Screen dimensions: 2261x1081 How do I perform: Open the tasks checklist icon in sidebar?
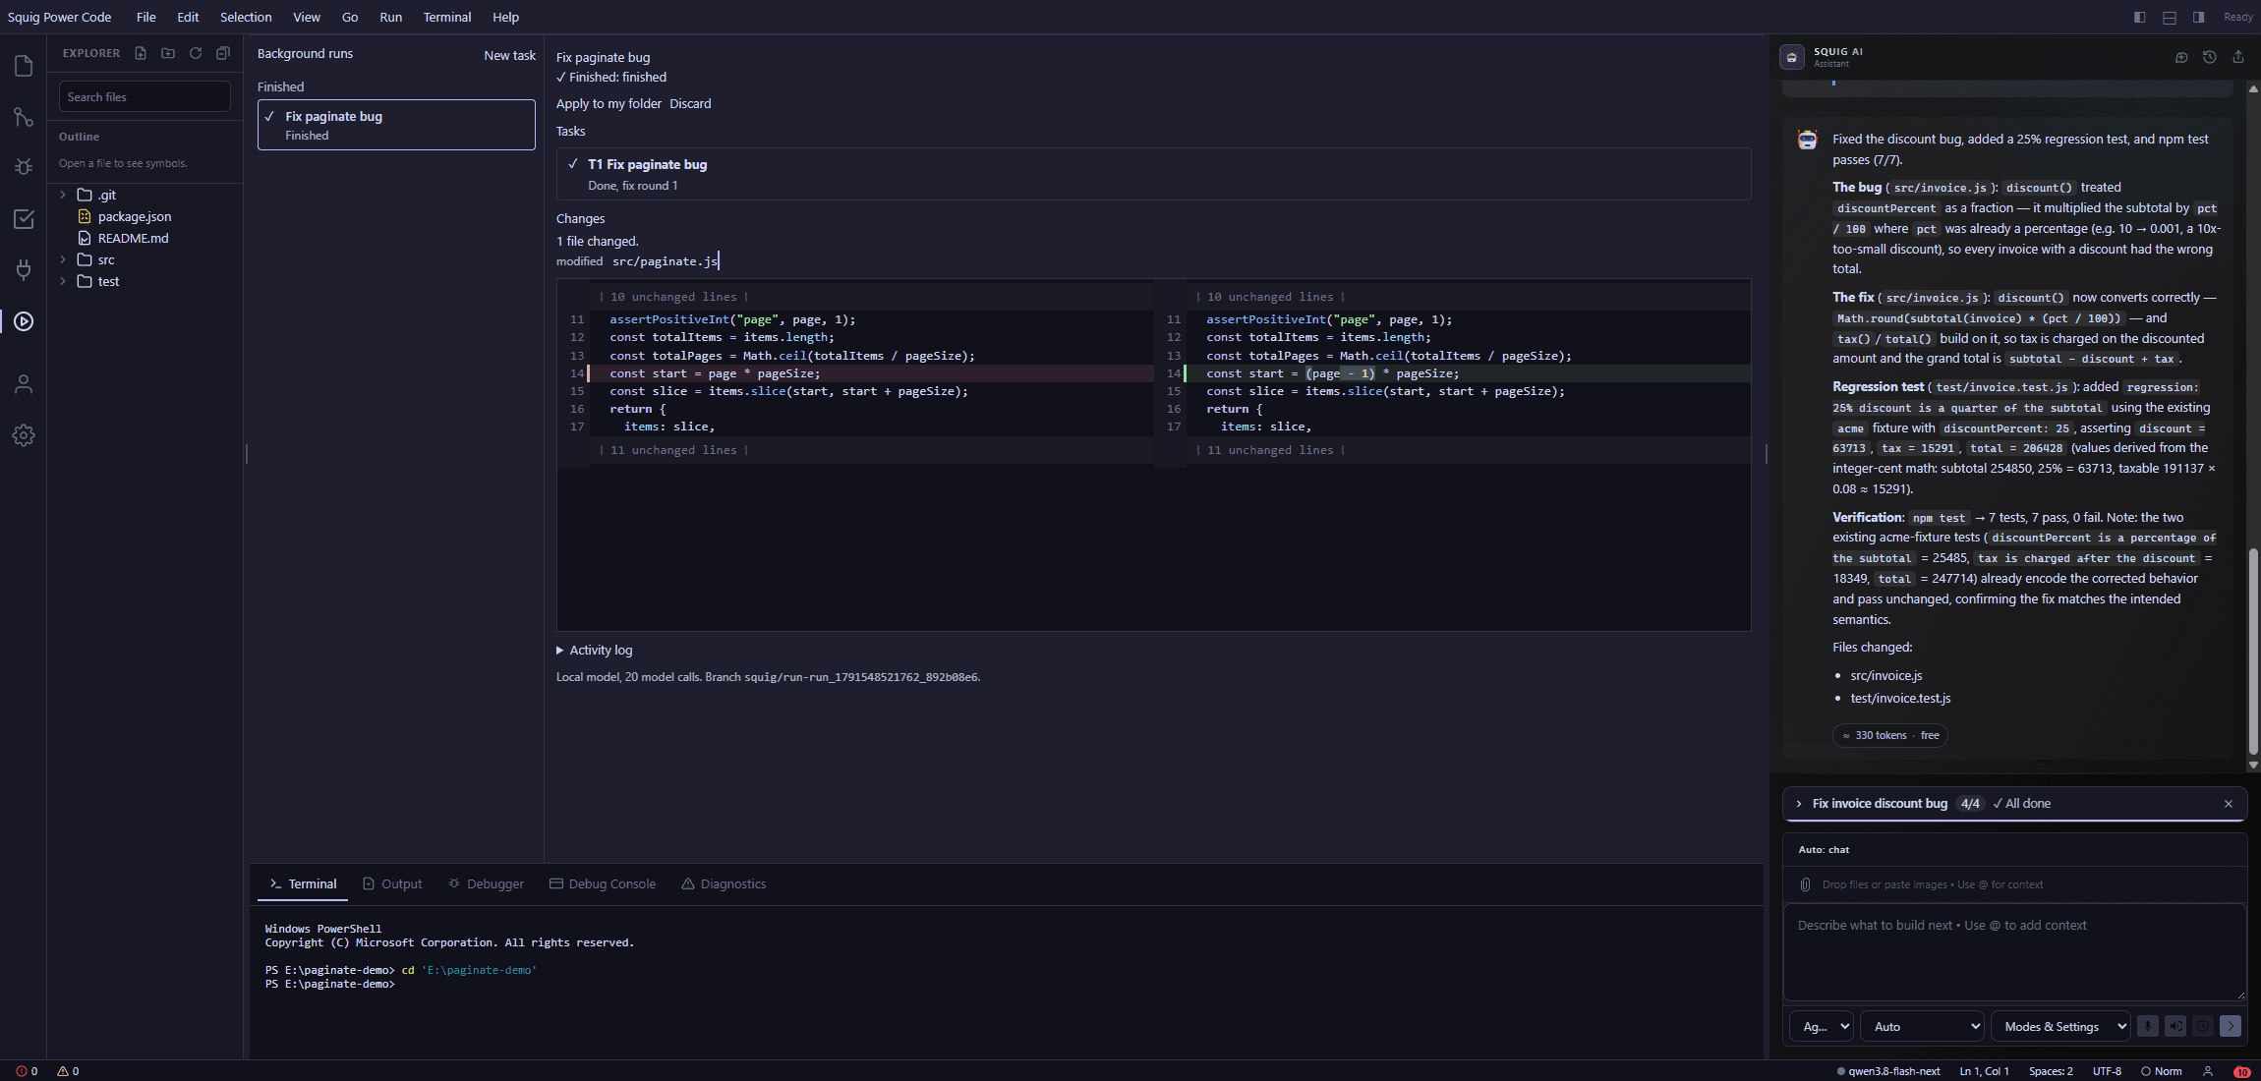[24, 219]
